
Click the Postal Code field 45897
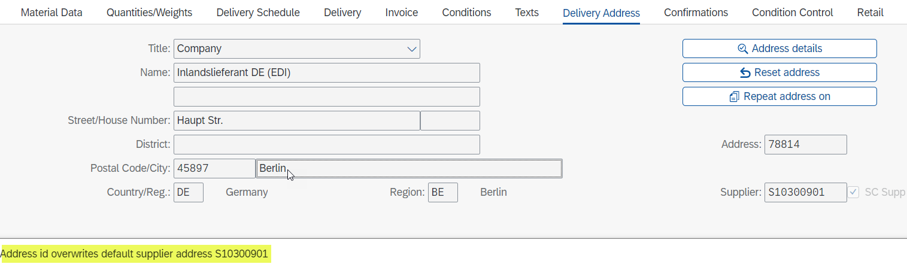coord(214,168)
